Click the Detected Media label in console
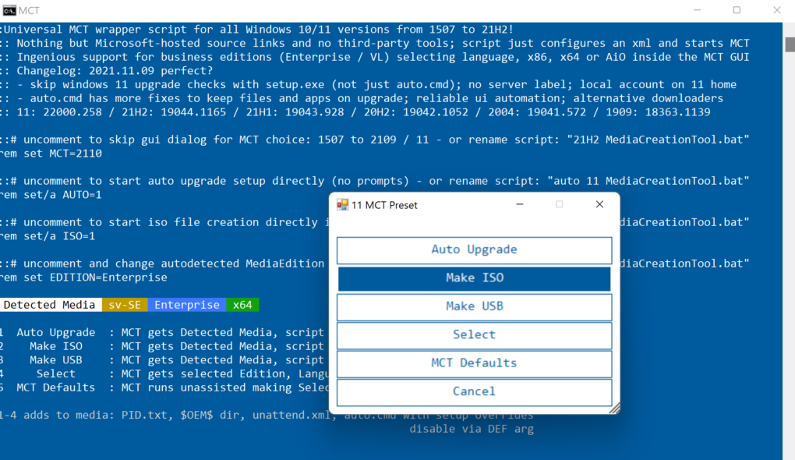 pos(49,305)
